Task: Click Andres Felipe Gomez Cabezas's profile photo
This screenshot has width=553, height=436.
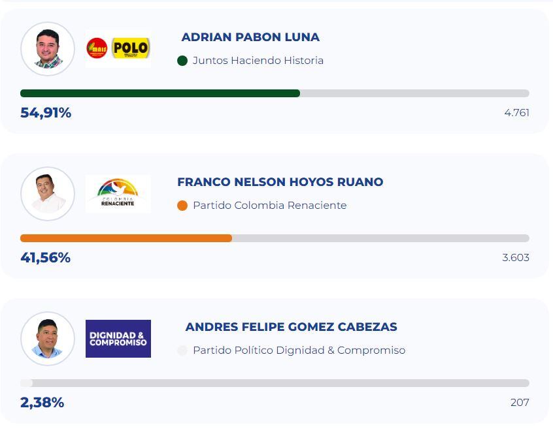Action: click(48, 338)
